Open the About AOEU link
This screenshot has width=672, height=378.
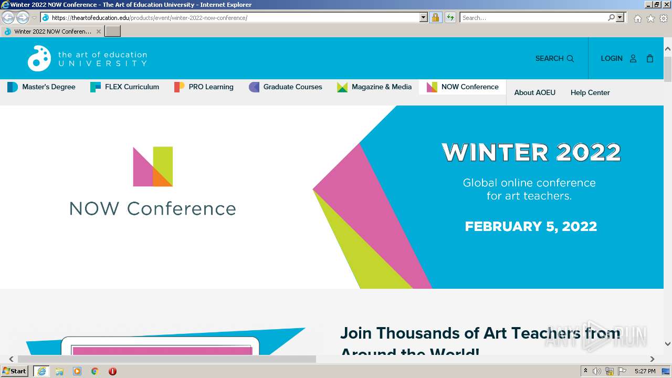534,93
